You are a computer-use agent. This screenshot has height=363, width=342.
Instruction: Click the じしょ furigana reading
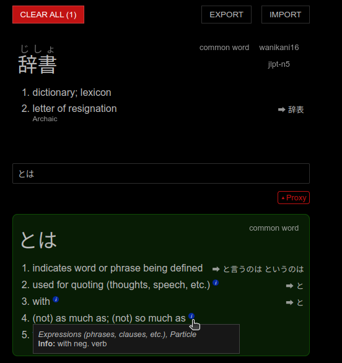[x=37, y=49]
